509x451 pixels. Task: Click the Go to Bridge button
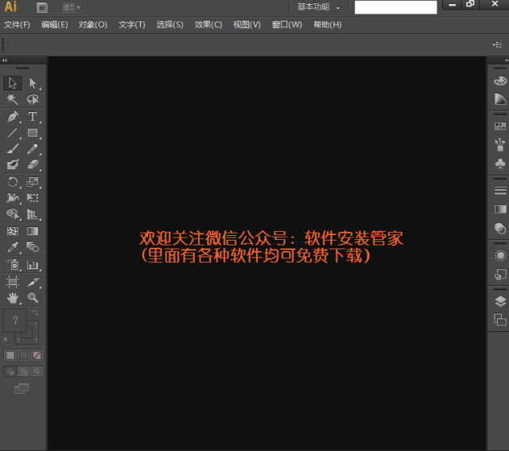[x=42, y=7]
